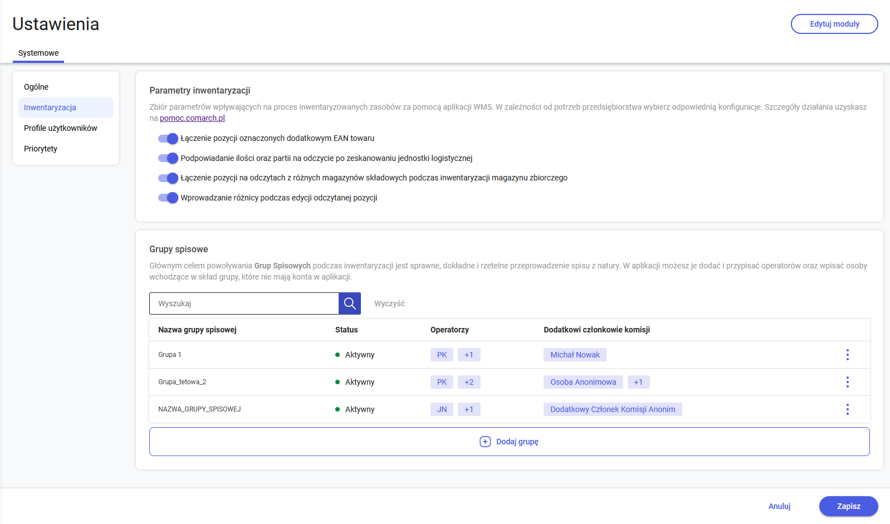890x524 pixels.
Task: Toggle off Łączenie pozycji oznaczonych dodatkowym EAN
Action: coord(168,139)
